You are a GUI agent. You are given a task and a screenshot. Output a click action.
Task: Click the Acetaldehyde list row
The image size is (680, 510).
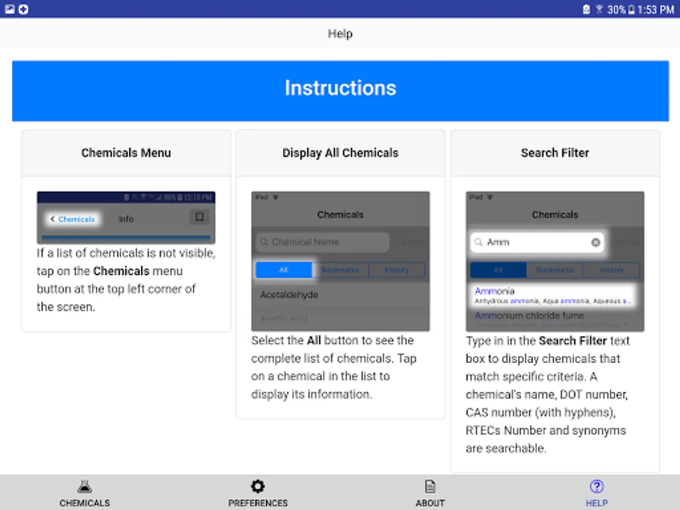(x=340, y=295)
